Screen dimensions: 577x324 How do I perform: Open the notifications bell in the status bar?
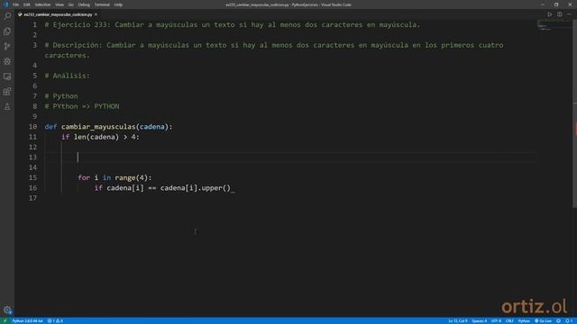[569, 320]
